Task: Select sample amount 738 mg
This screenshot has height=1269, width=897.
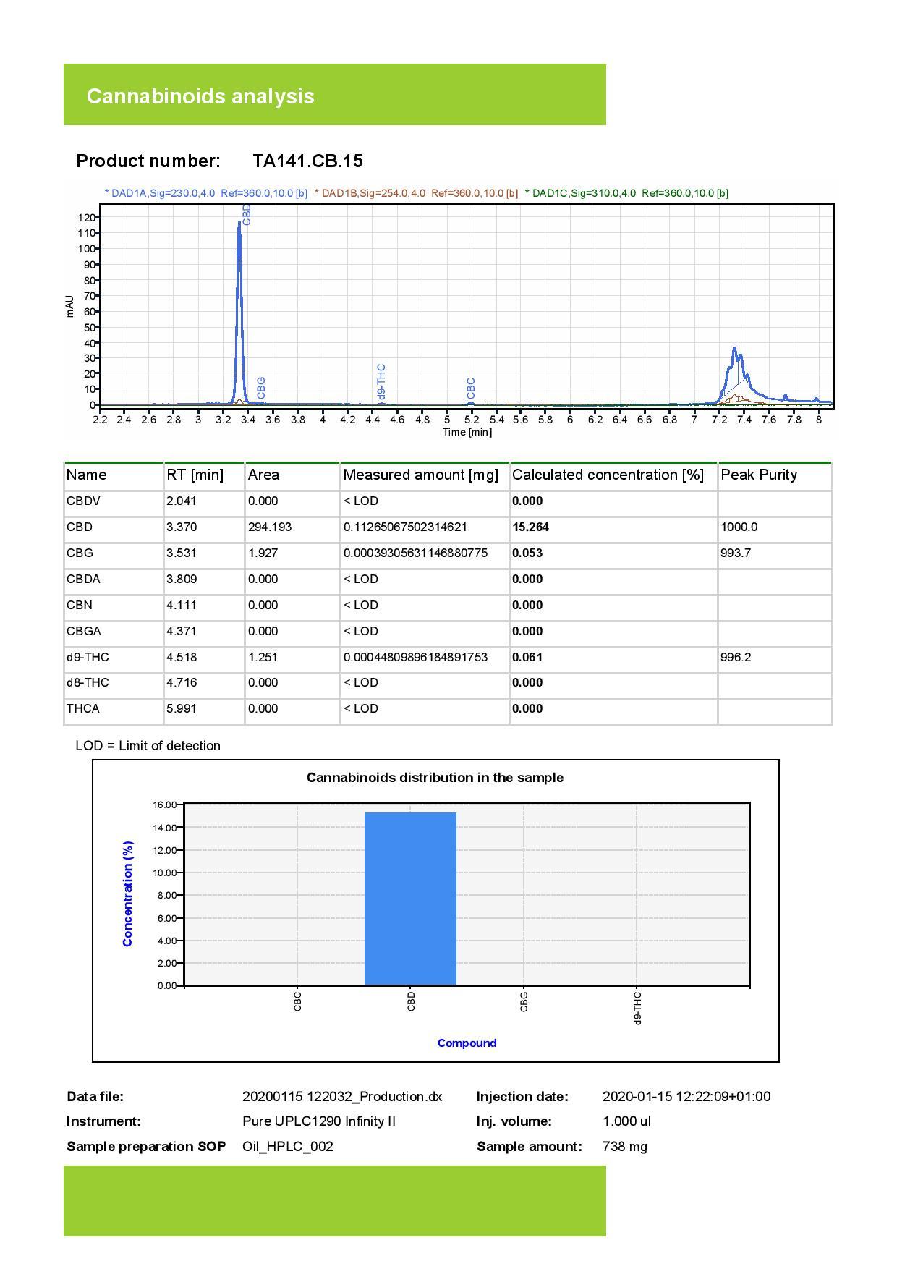Action: click(x=625, y=1147)
